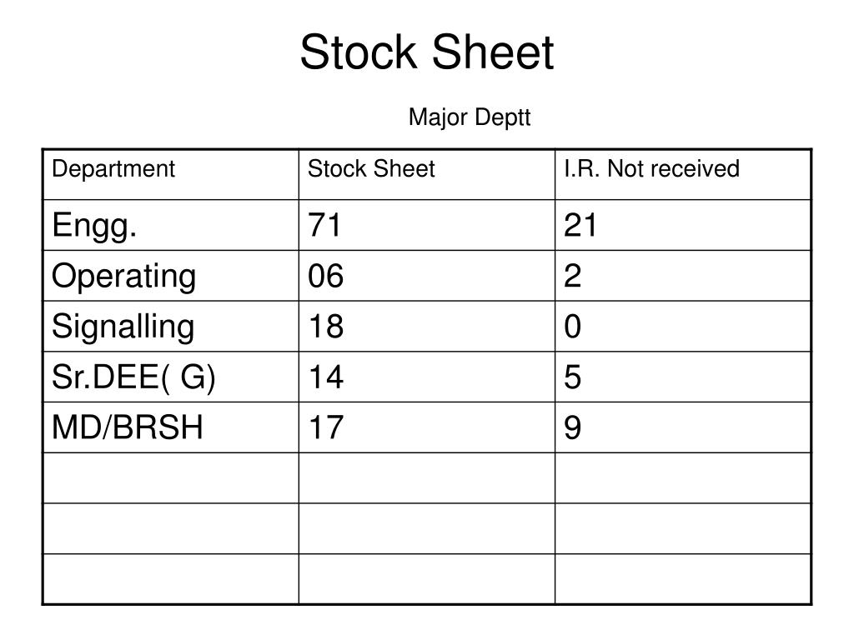Click the I.R. value 2 for Operating
854x640 pixels.
tap(572, 276)
